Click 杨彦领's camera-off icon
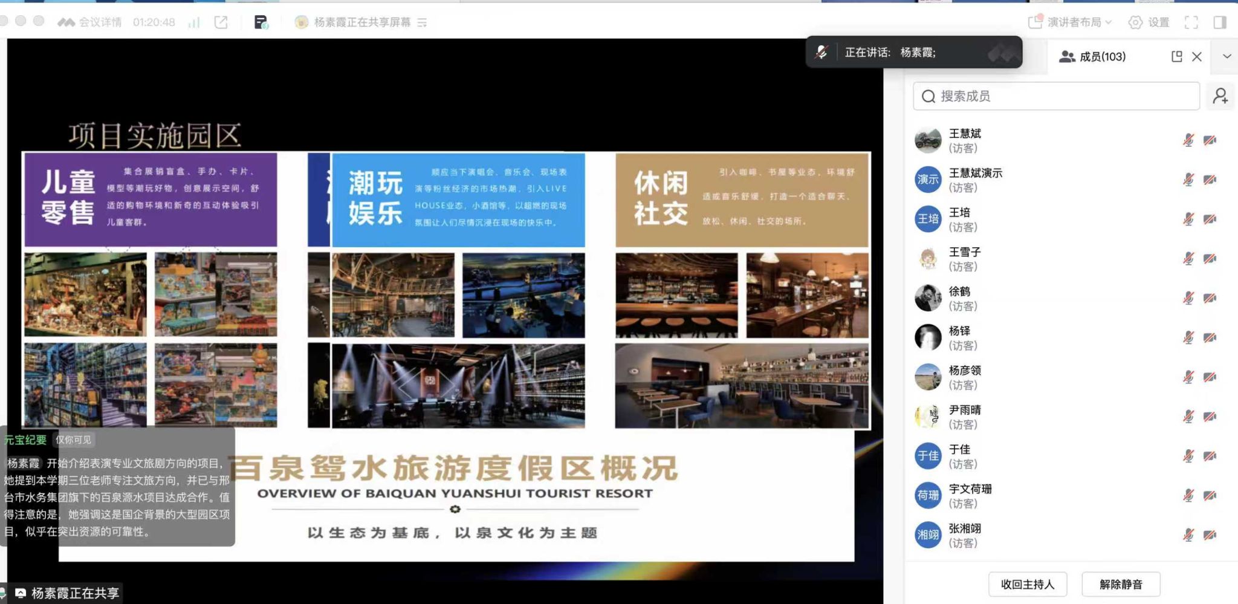 coord(1210,377)
